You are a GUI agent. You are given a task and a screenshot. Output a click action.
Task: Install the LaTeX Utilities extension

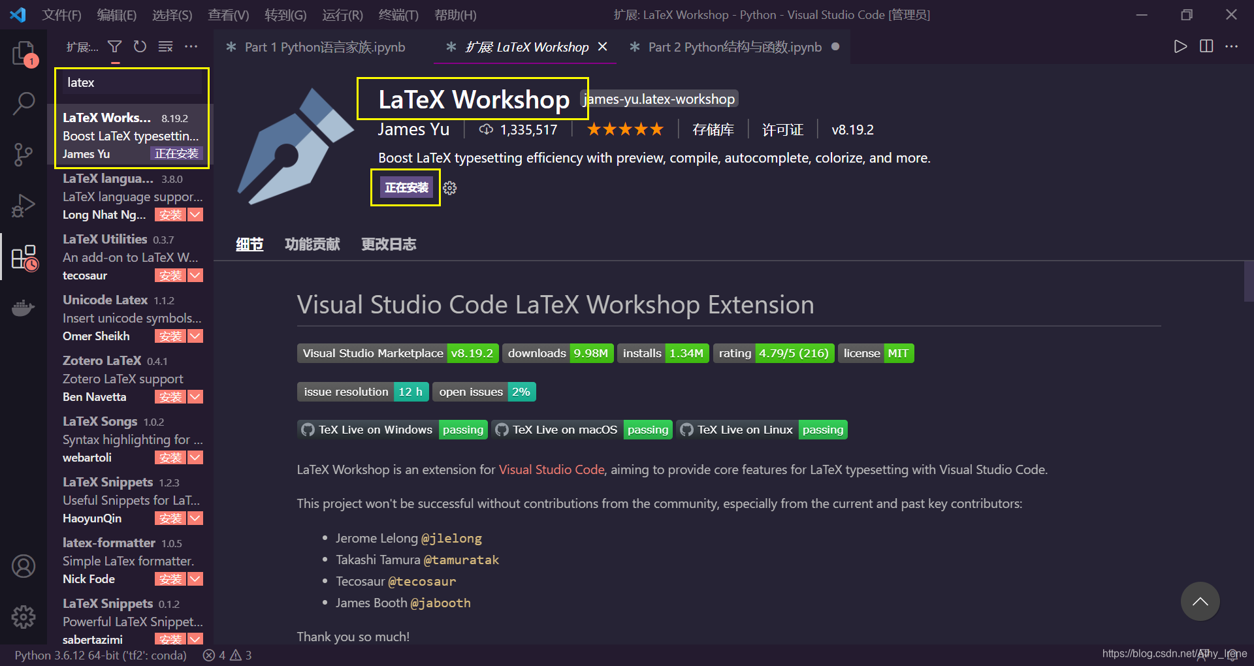(170, 276)
